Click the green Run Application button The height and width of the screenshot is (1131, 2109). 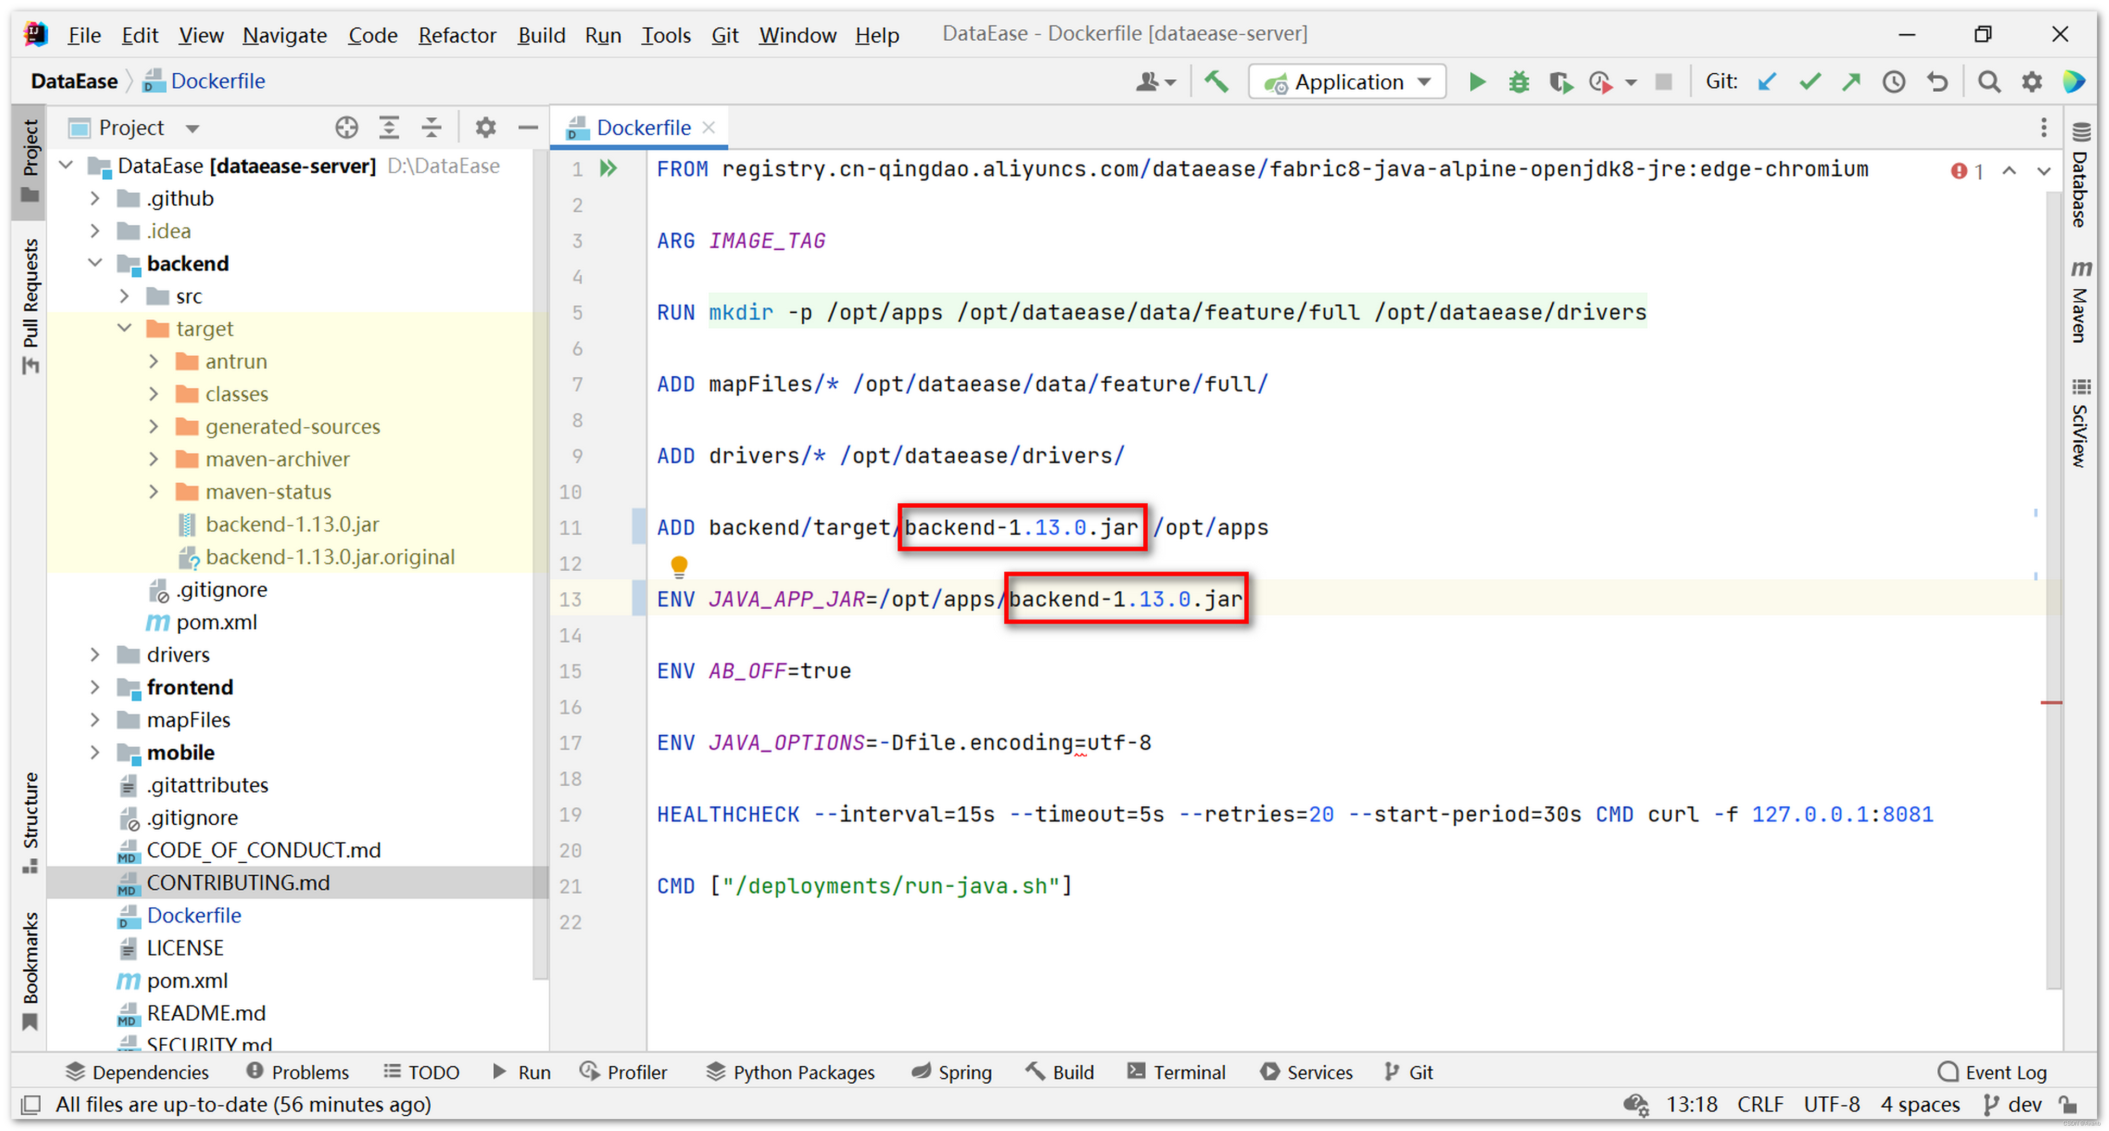1477,82
